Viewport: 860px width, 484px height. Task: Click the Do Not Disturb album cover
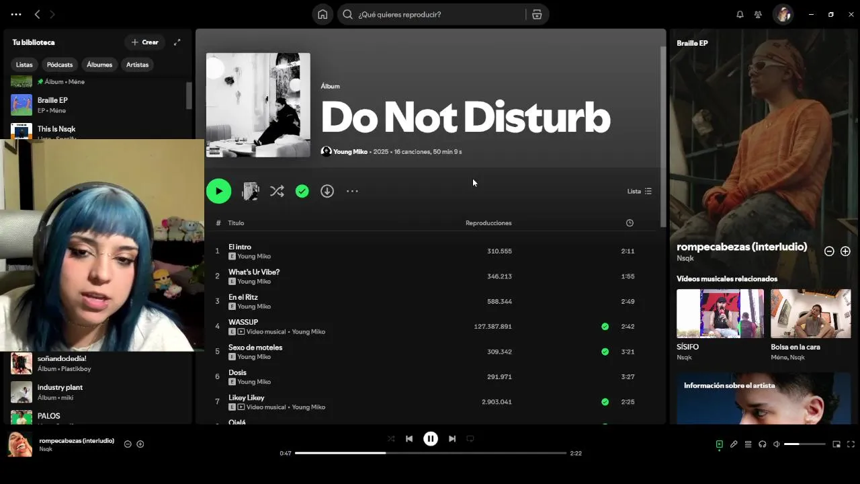point(258,105)
